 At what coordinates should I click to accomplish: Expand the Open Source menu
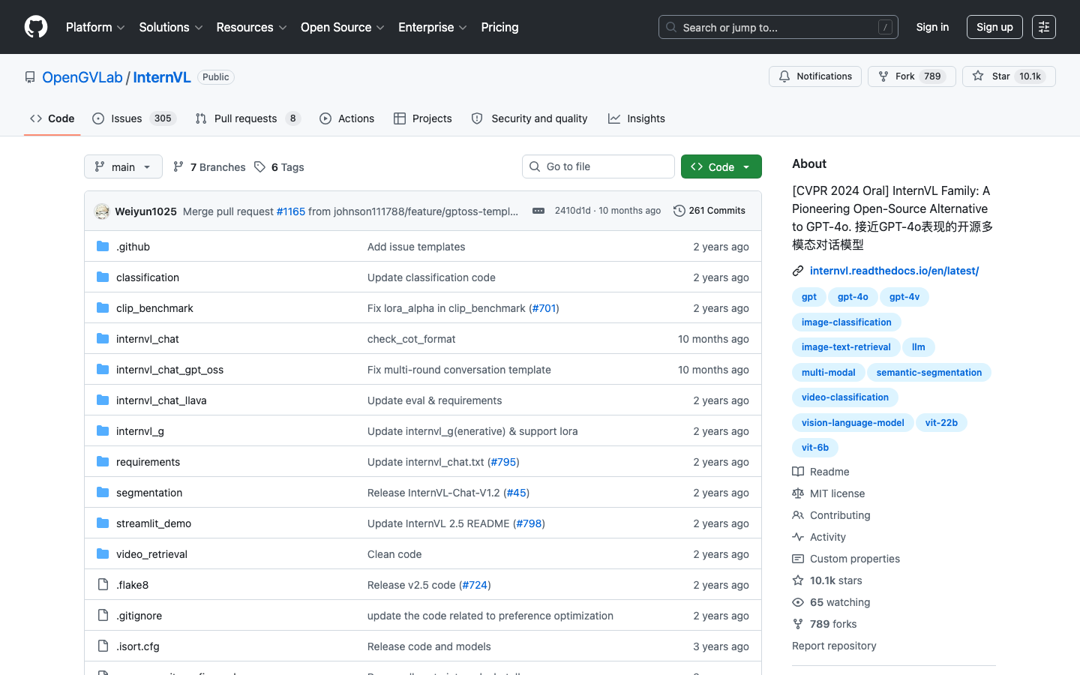coord(343,27)
